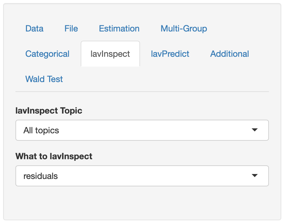The height and width of the screenshot is (224, 285).
Task: Click the arrow beside All topics
Action: pyautogui.click(x=254, y=130)
